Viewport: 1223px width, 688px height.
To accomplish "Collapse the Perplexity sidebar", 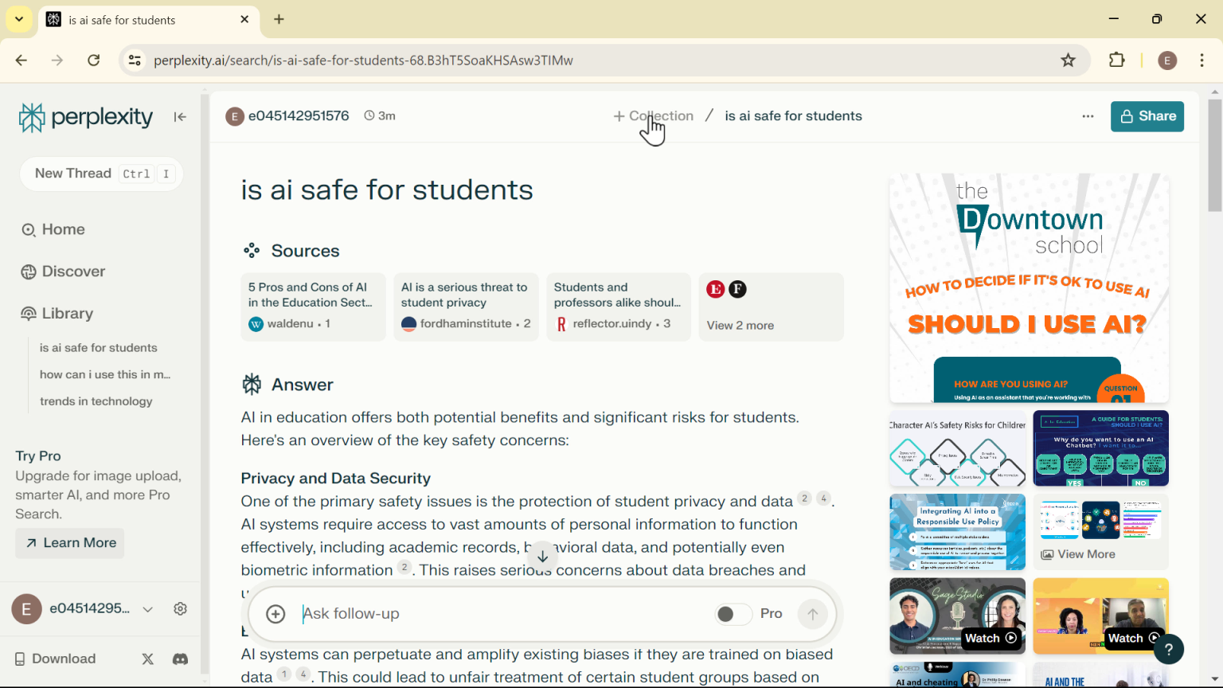I will [x=180, y=116].
